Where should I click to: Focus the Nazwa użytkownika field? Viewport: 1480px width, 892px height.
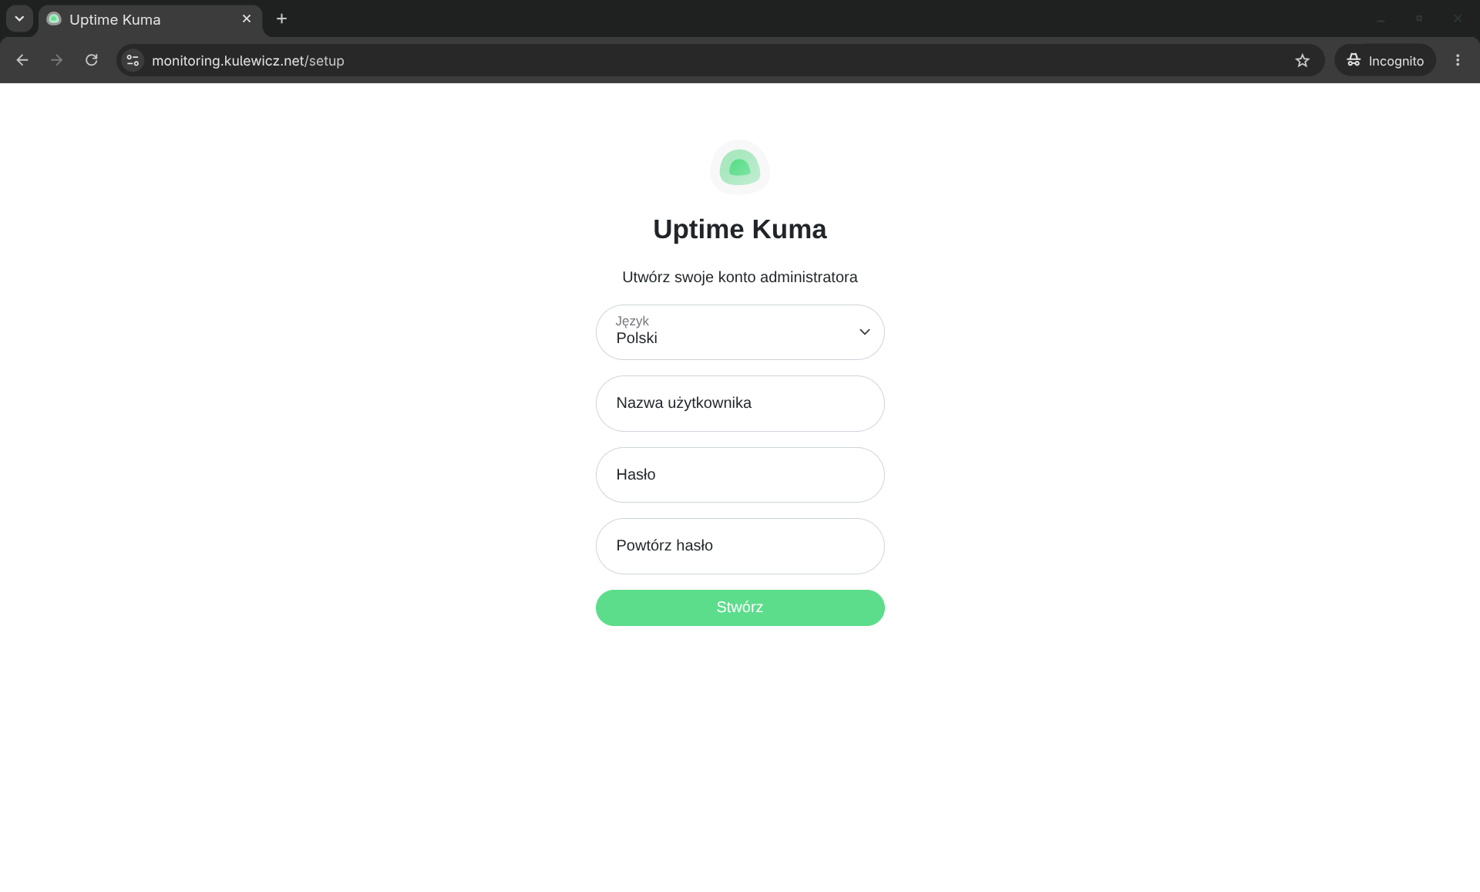pos(740,403)
